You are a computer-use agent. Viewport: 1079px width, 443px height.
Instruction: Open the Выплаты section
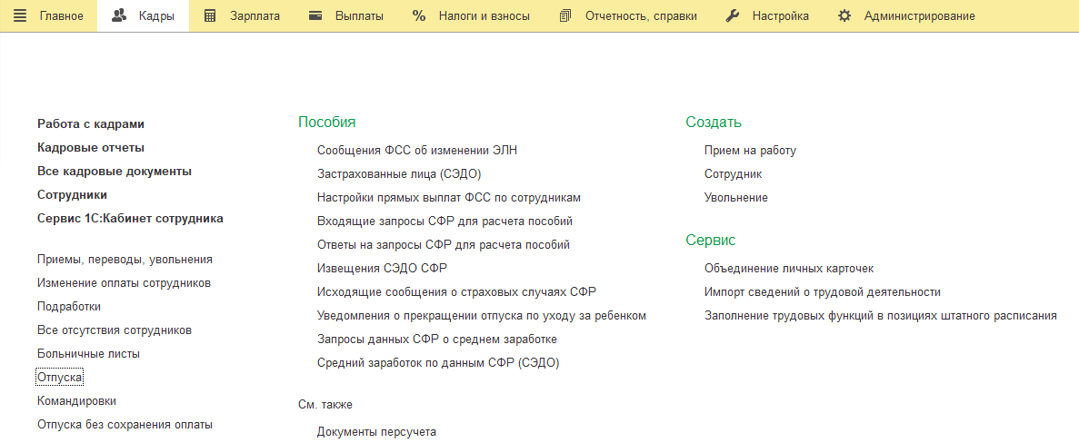coord(359,15)
